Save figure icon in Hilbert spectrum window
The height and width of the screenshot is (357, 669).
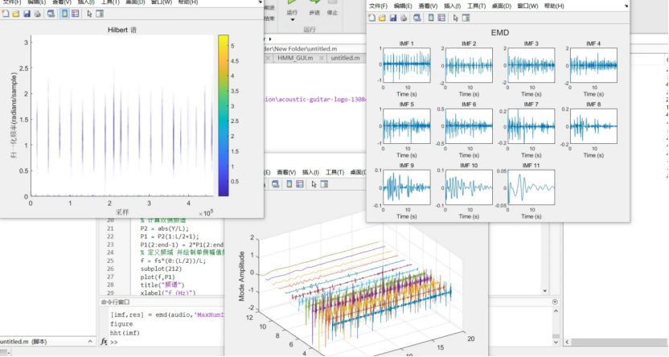tap(27, 14)
